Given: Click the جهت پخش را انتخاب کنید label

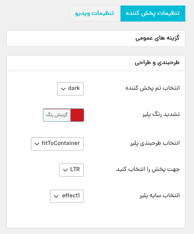Looking at the screenshot, I should pos(148,169).
